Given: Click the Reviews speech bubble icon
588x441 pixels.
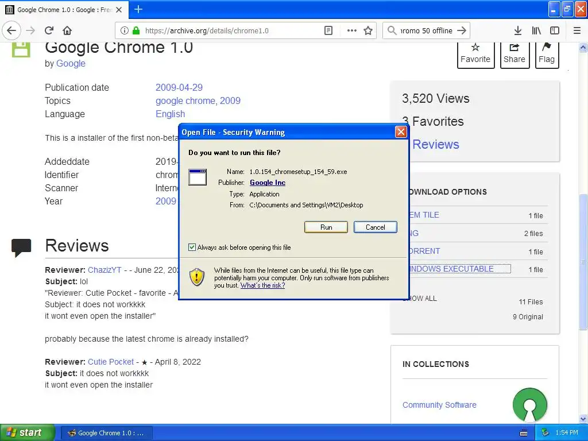Looking at the screenshot, I should point(21,247).
